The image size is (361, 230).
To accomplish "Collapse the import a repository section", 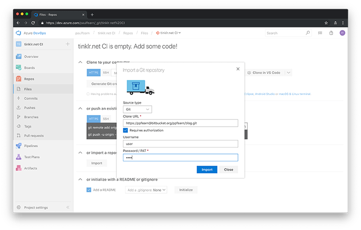I will coord(80,153).
